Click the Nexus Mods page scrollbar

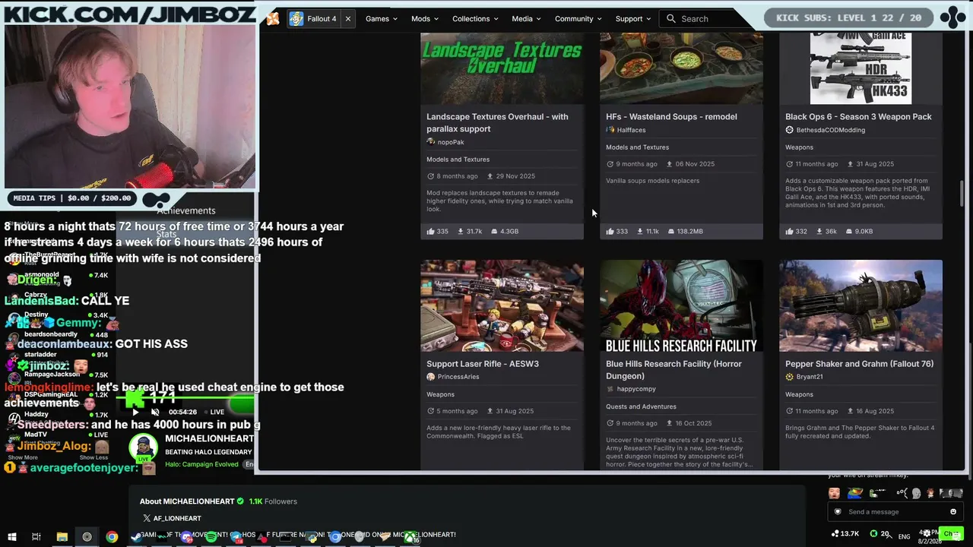(x=962, y=194)
